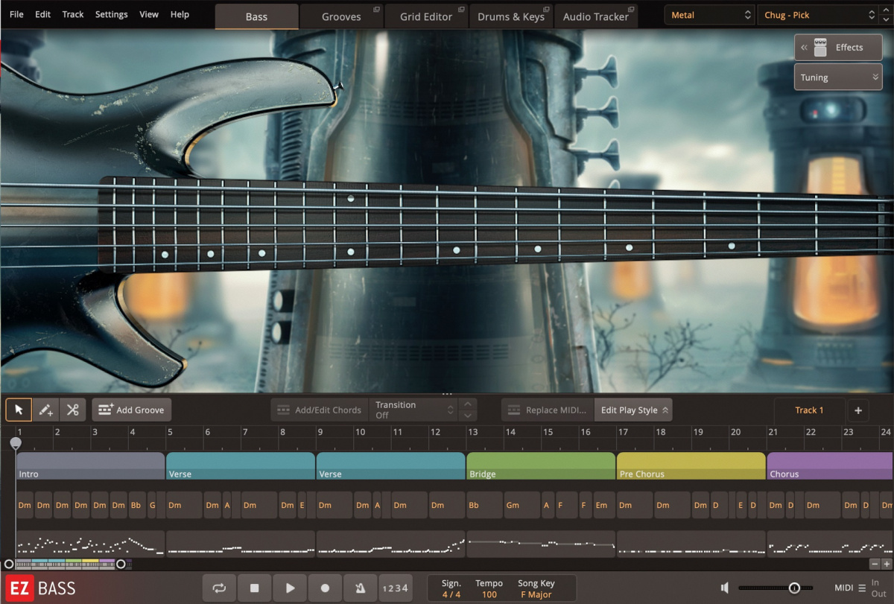Image resolution: width=894 pixels, height=604 pixels.
Task: Toggle loop playback in the transport
Action: 219,588
